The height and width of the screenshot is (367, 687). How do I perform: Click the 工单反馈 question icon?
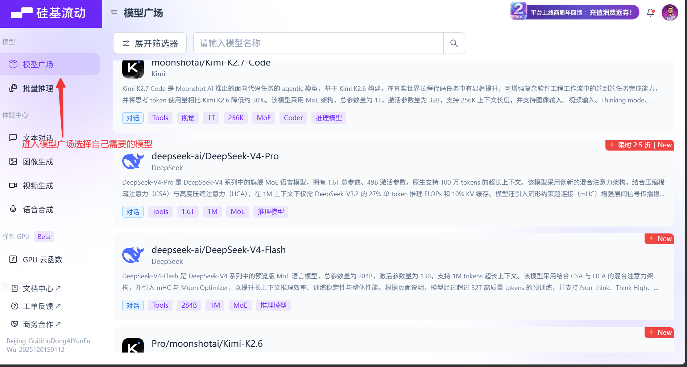tap(15, 306)
